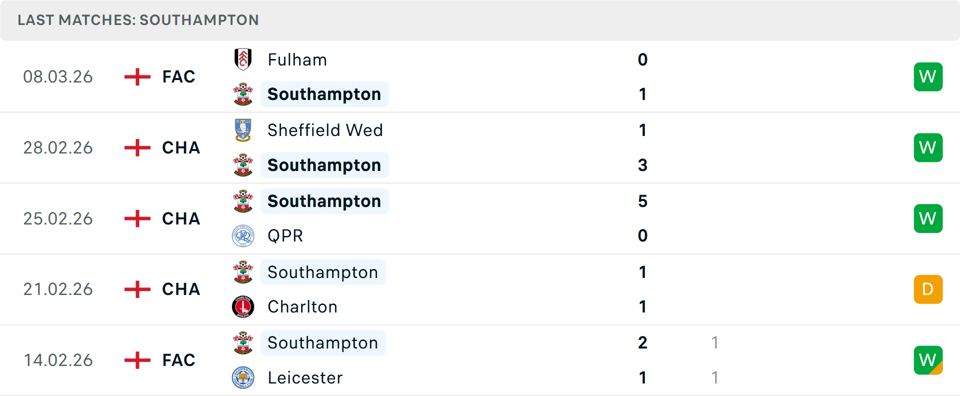Image resolution: width=960 pixels, height=396 pixels.
Task: Toggle the W result badge for the Fulham match
Action: coord(928,76)
